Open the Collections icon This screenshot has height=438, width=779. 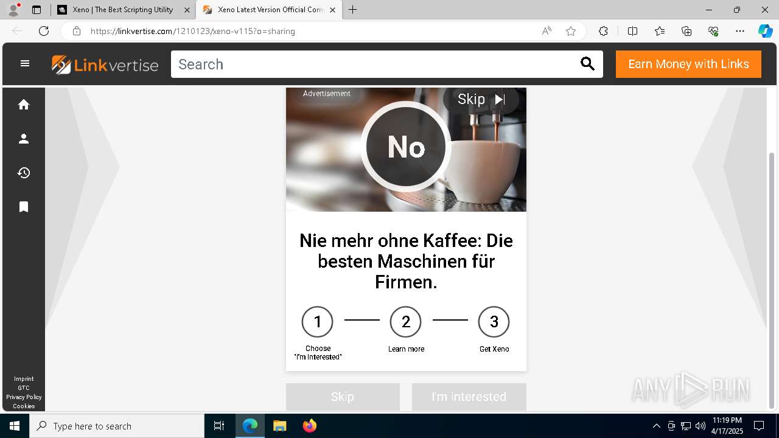coord(686,31)
